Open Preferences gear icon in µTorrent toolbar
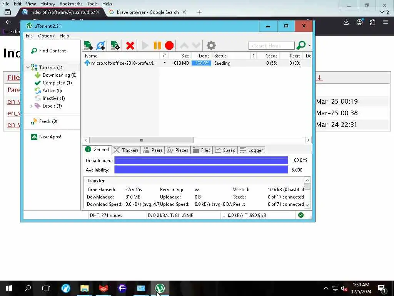Screen dimensions: 394x296 [x=211, y=45]
